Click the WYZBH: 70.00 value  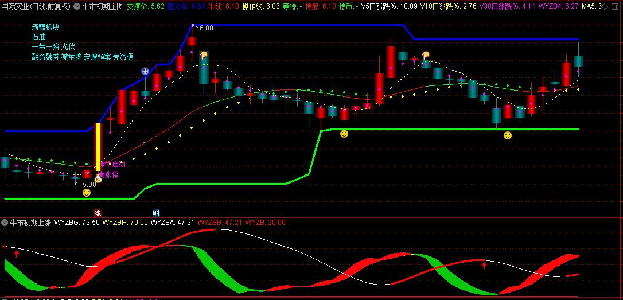pos(125,223)
